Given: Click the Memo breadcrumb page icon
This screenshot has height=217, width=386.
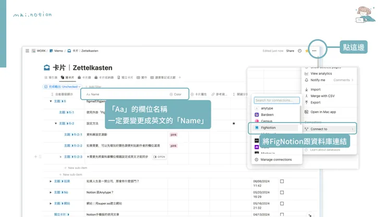Looking at the screenshot, I should [x=51, y=51].
